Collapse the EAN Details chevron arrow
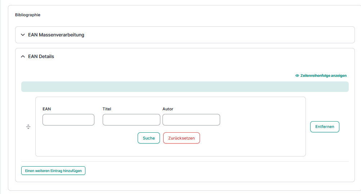This screenshot has width=361, height=194. click(23, 57)
